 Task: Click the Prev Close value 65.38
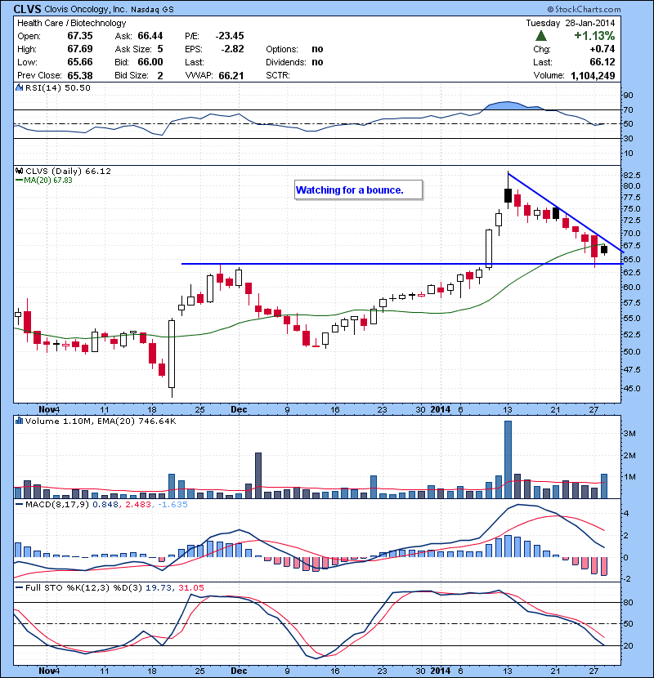tap(80, 75)
